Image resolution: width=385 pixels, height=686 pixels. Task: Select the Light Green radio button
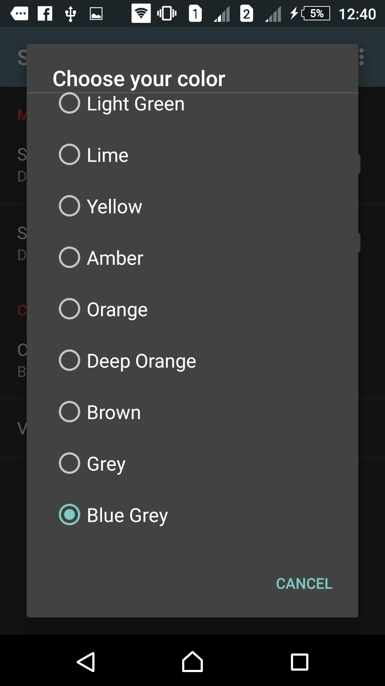[70, 103]
